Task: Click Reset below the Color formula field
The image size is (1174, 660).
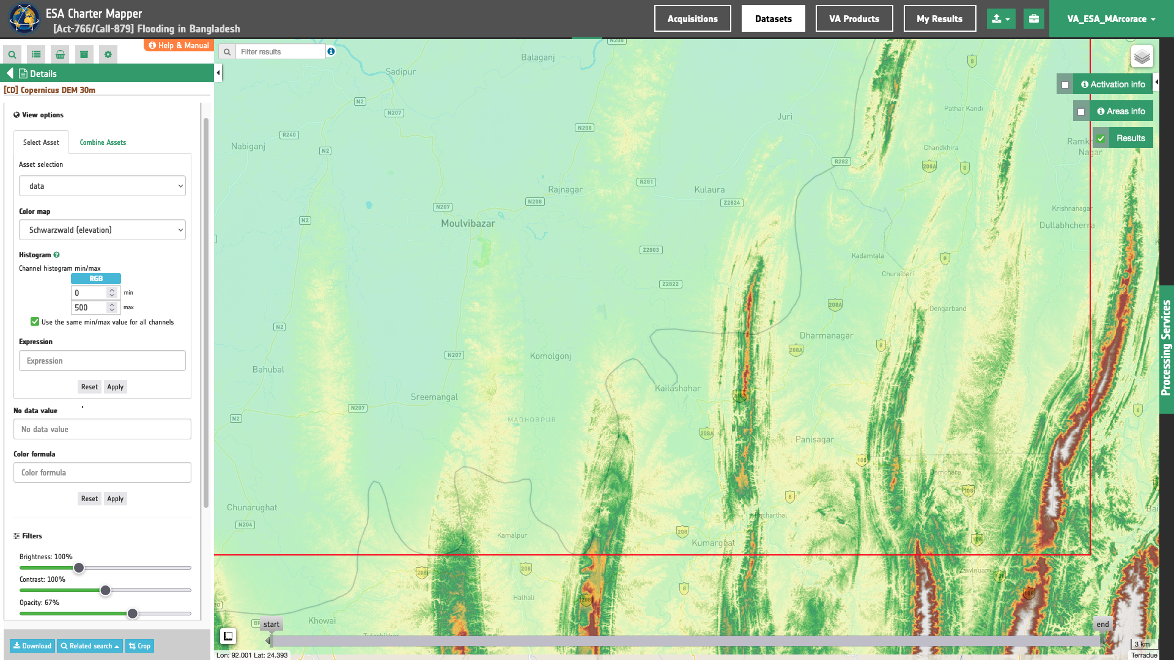Action: [x=89, y=499]
